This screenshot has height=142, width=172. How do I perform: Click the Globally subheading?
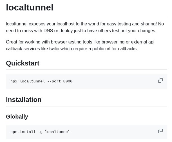coord(17,117)
